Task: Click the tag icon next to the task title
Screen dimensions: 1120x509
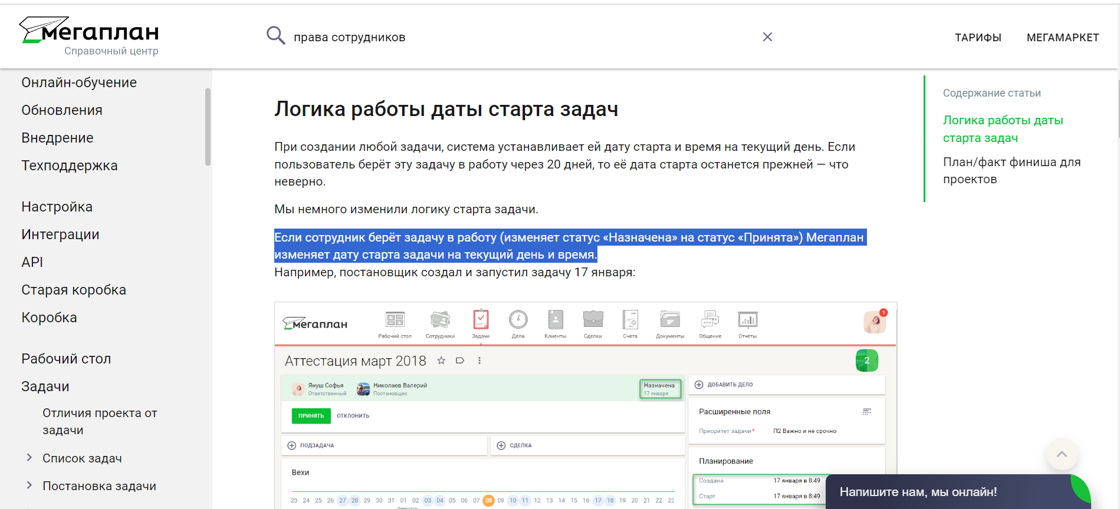Action: click(x=460, y=361)
